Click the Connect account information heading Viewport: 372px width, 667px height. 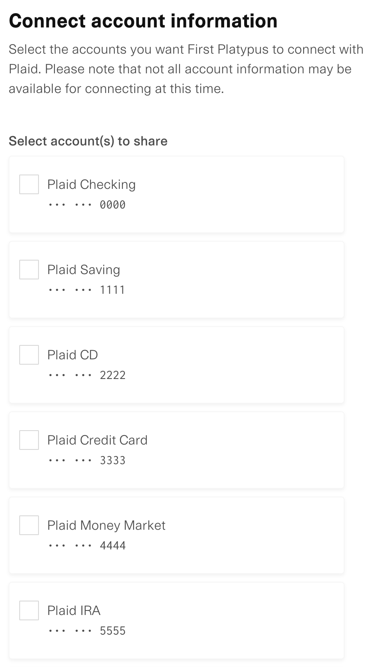click(x=143, y=21)
